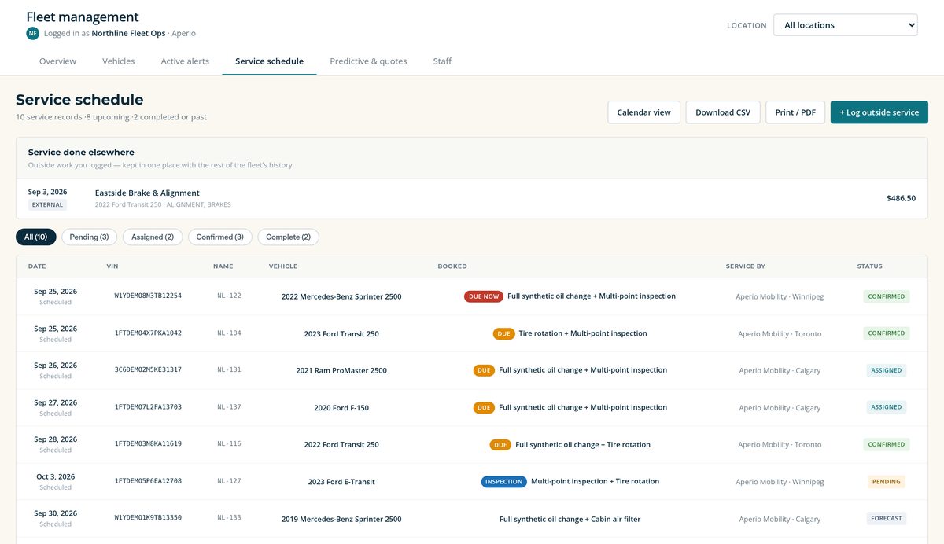Select 2020 Ford F-150 vehicle
Viewport: 944px width, 544px height.
click(x=341, y=407)
